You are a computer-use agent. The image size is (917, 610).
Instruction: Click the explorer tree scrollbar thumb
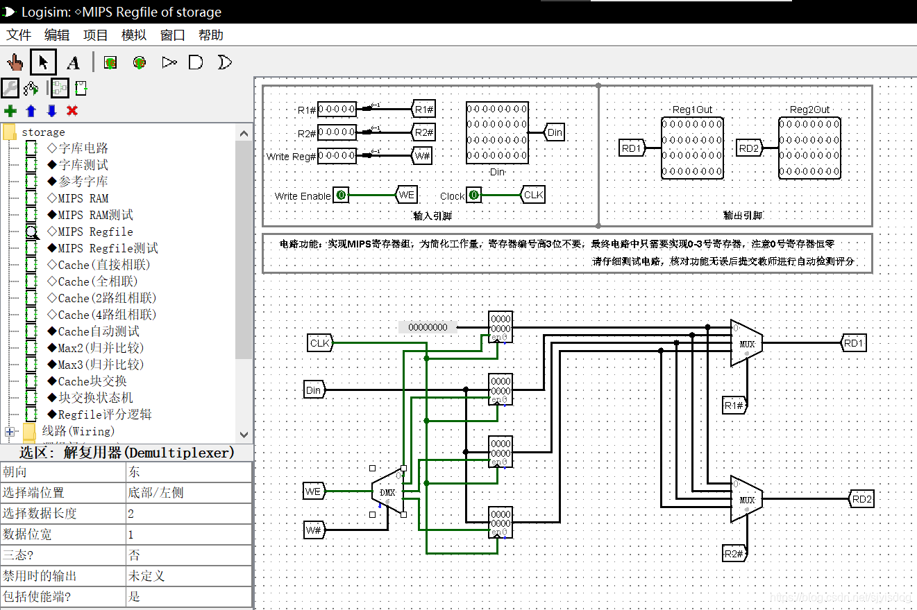pyautogui.click(x=244, y=250)
